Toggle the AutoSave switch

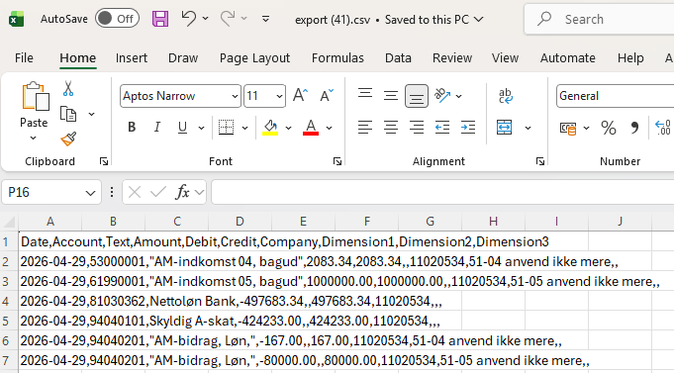[117, 19]
